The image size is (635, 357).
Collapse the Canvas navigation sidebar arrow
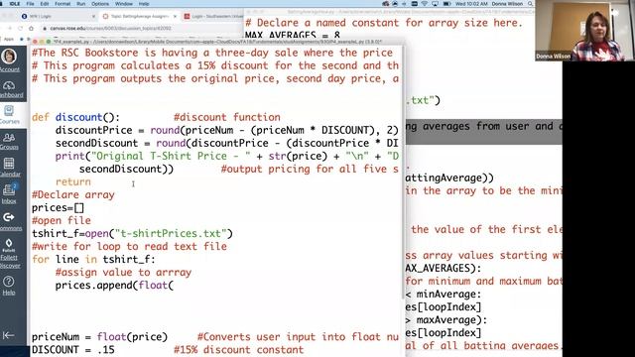point(8,335)
